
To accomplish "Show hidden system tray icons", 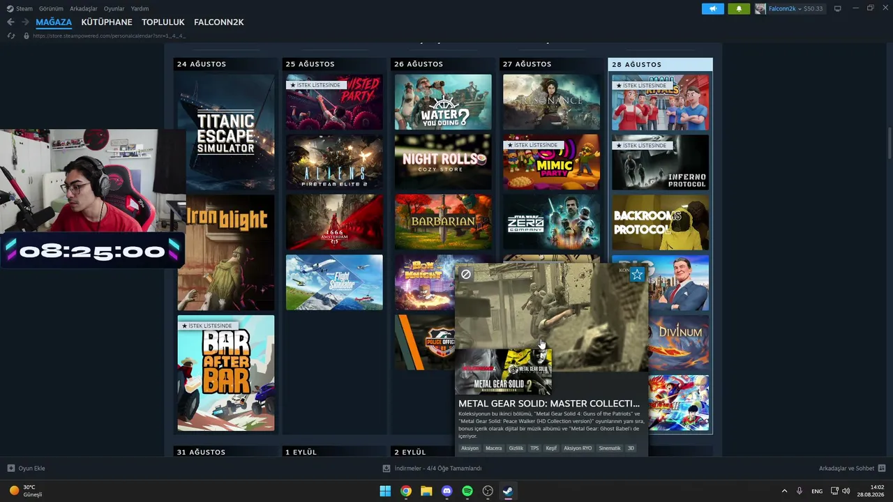I will click(x=784, y=491).
